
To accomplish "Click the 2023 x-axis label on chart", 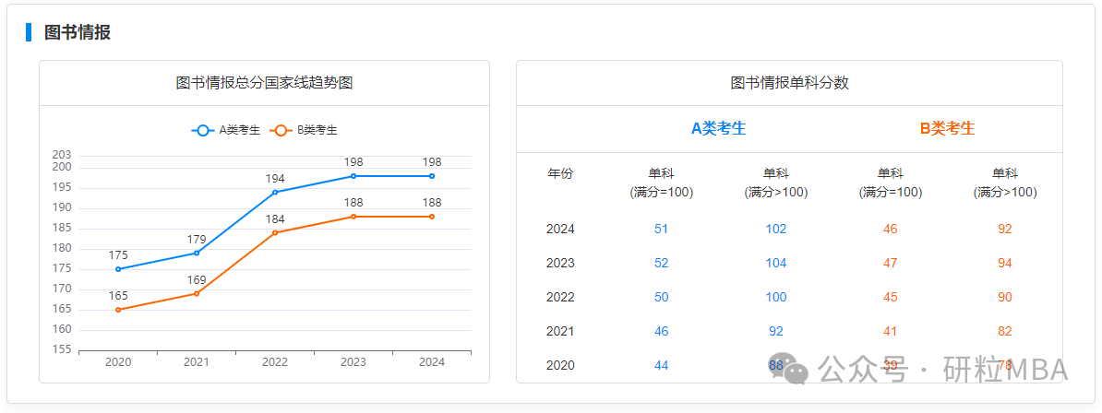I will tap(353, 362).
